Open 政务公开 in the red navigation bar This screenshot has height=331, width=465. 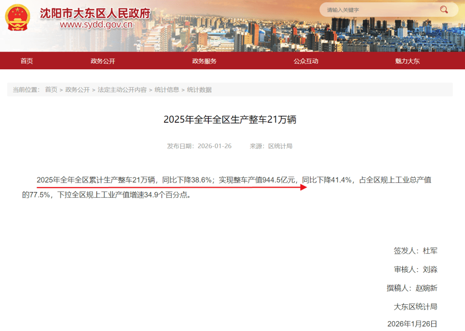103,61
